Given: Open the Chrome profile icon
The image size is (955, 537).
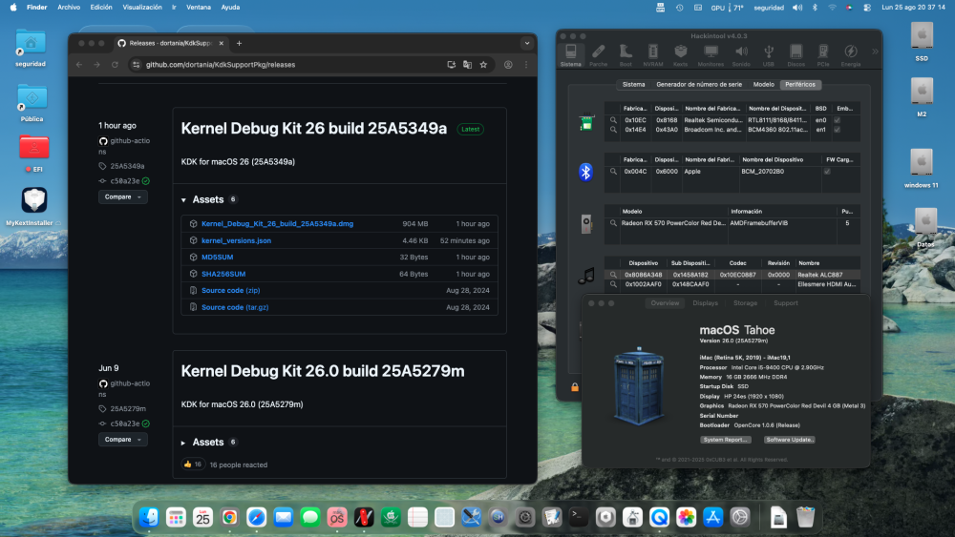Looking at the screenshot, I should (x=508, y=65).
